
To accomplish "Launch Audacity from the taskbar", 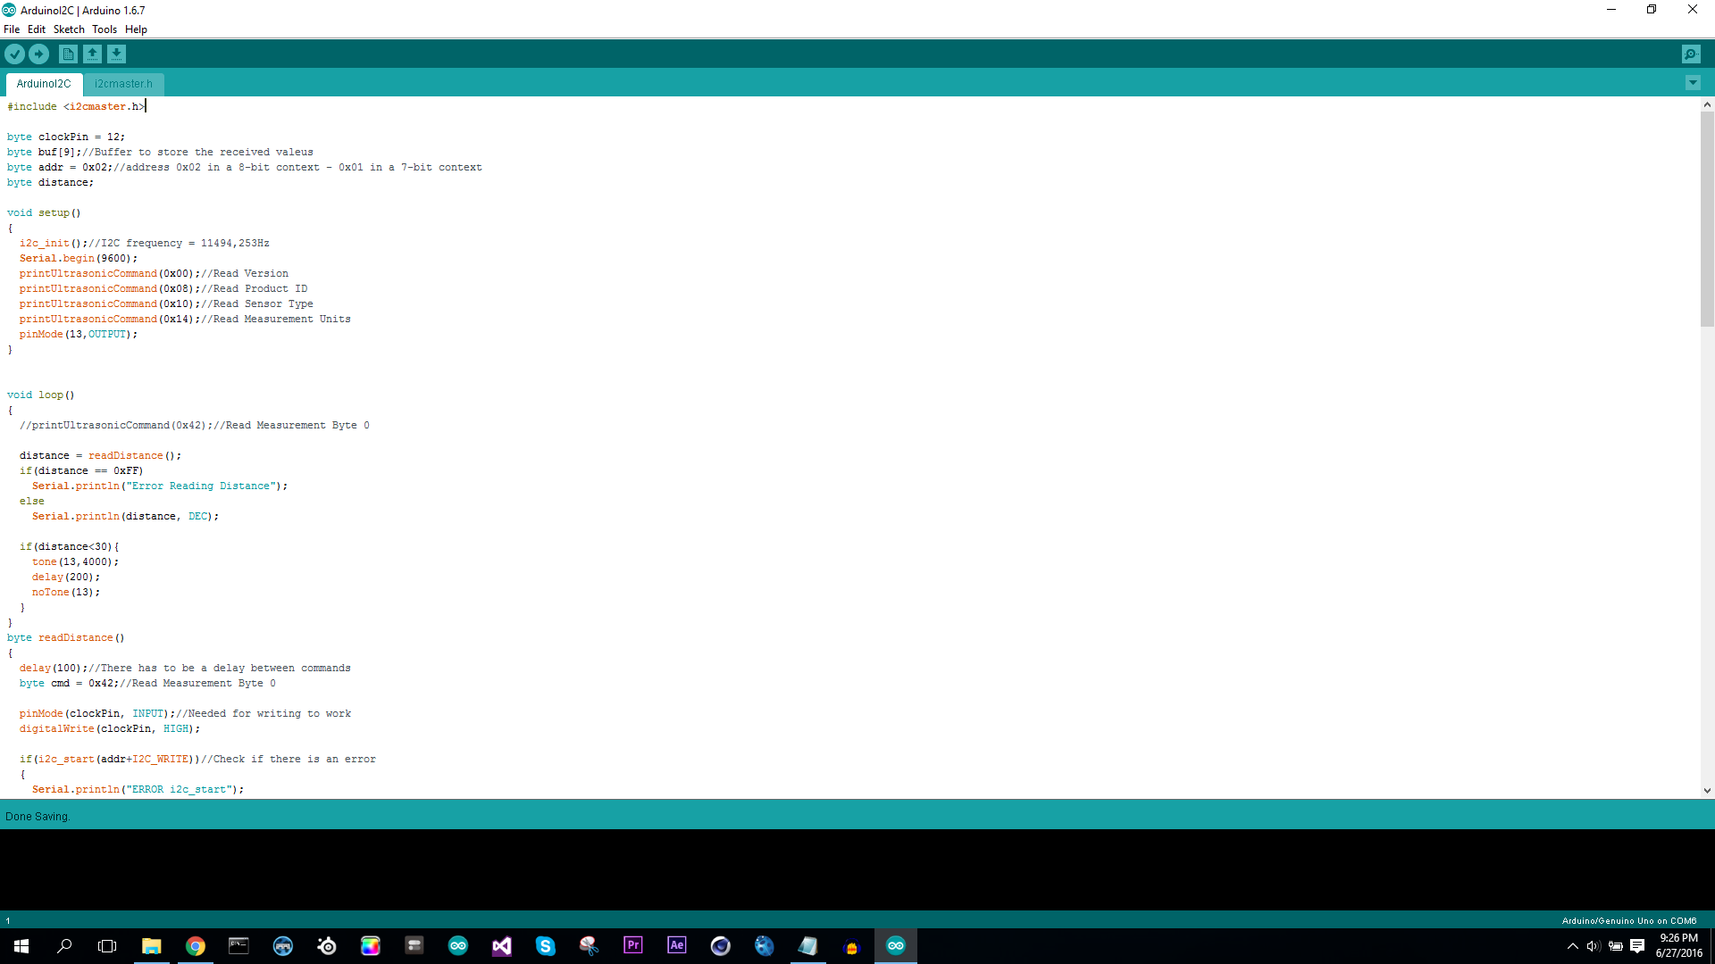I will [850, 946].
